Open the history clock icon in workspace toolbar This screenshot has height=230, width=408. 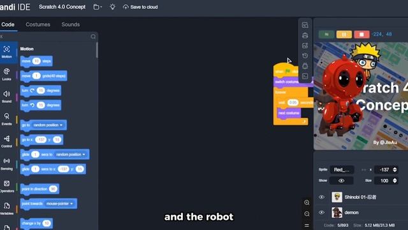(x=305, y=56)
